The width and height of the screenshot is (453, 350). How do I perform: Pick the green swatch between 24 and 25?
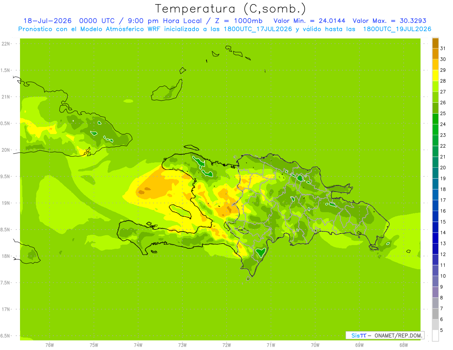click(x=435, y=119)
